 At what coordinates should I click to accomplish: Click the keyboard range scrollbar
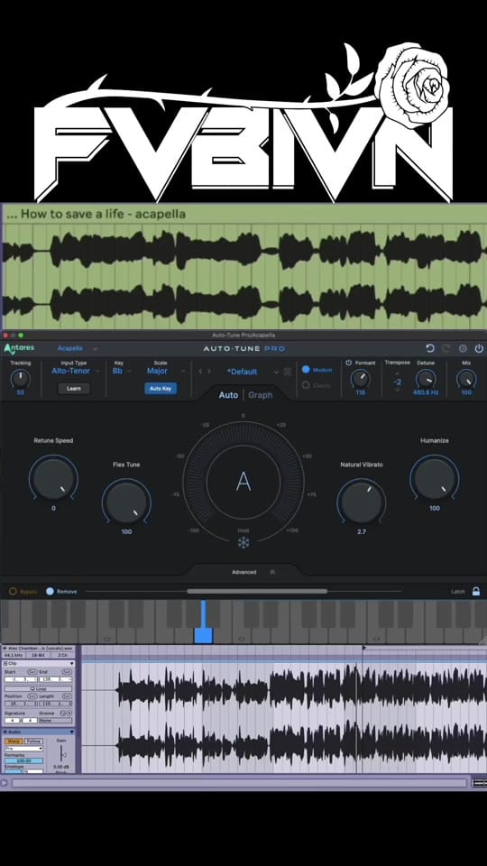[257, 592]
